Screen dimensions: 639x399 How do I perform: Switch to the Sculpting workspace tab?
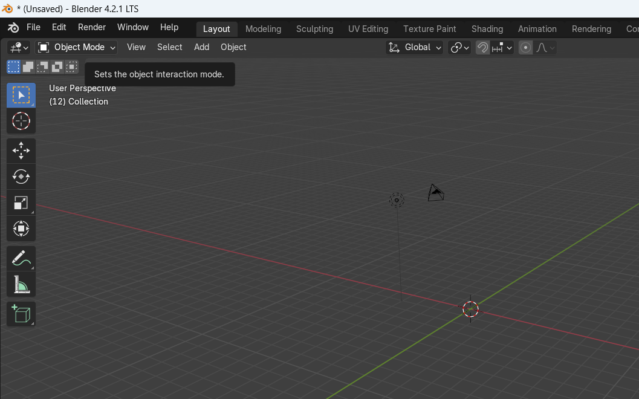pyautogui.click(x=314, y=29)
